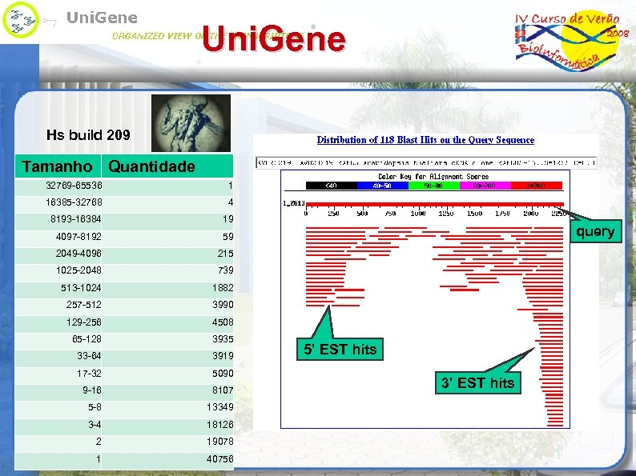Screen dimensions: 636x476
Task: Open the human figure thumbnail image
Action: click(x=191, y=123)
